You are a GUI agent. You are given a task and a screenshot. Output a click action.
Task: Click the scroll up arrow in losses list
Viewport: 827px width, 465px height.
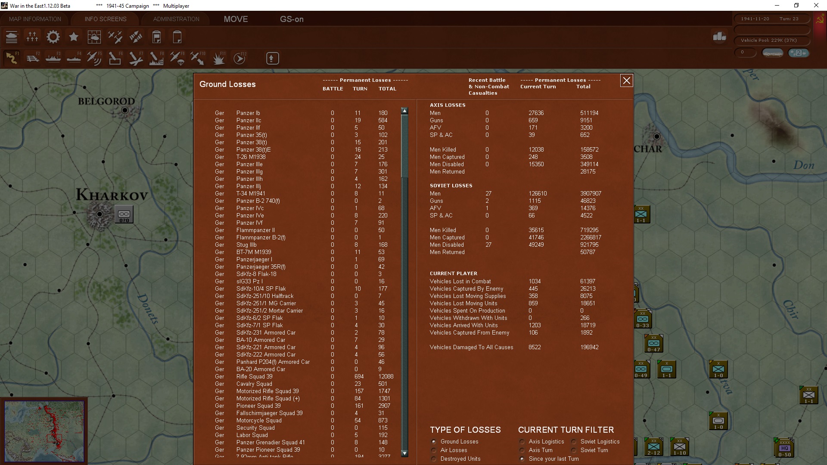click(x=404, y=111)
